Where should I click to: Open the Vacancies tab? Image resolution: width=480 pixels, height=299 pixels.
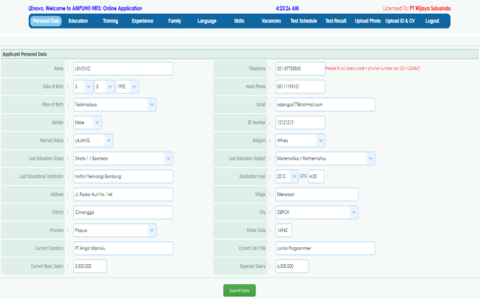click(271, 21)
